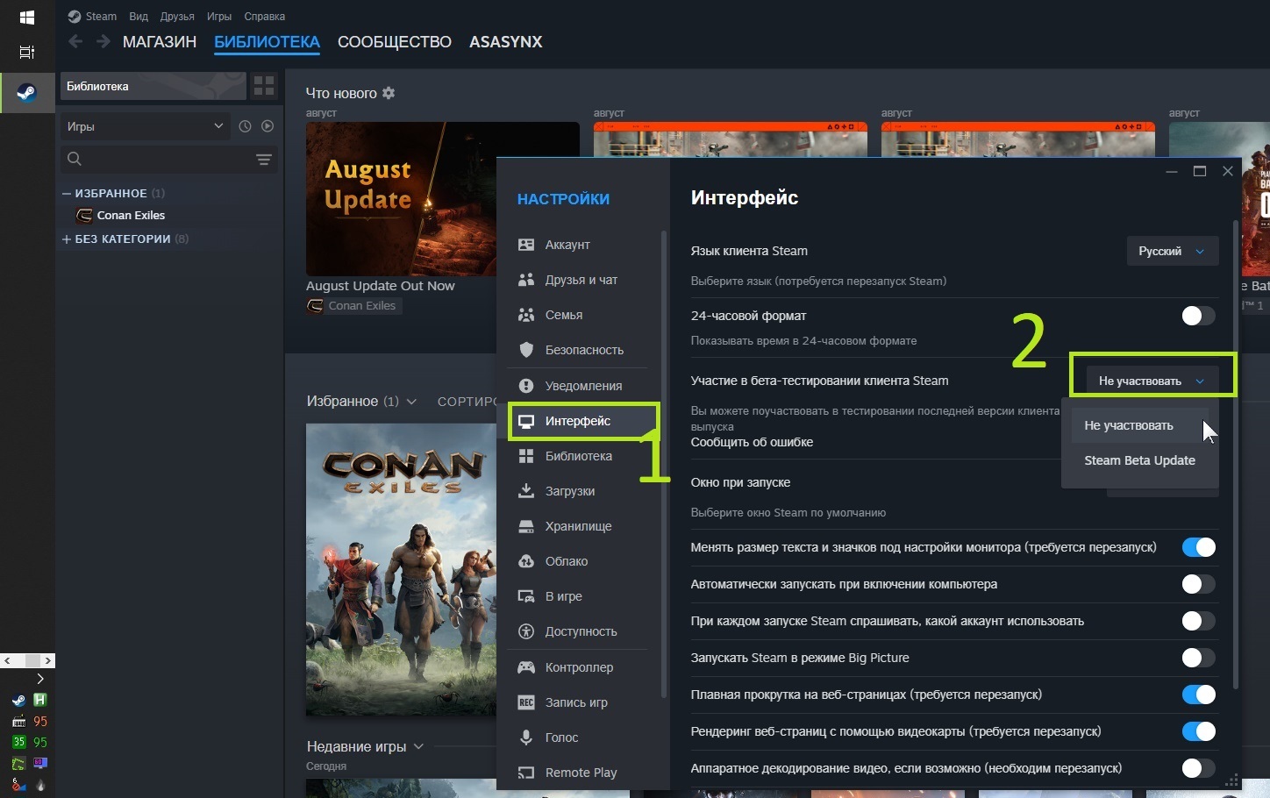Open the Русский language dropdown
1270x798 pixels.
1173,251
